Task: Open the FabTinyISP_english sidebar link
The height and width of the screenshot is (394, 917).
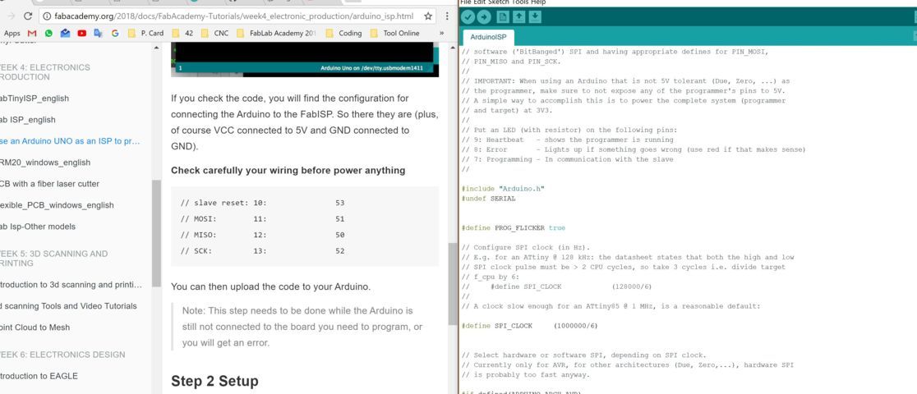Action: pyautogui.click(x=35, y=98)
